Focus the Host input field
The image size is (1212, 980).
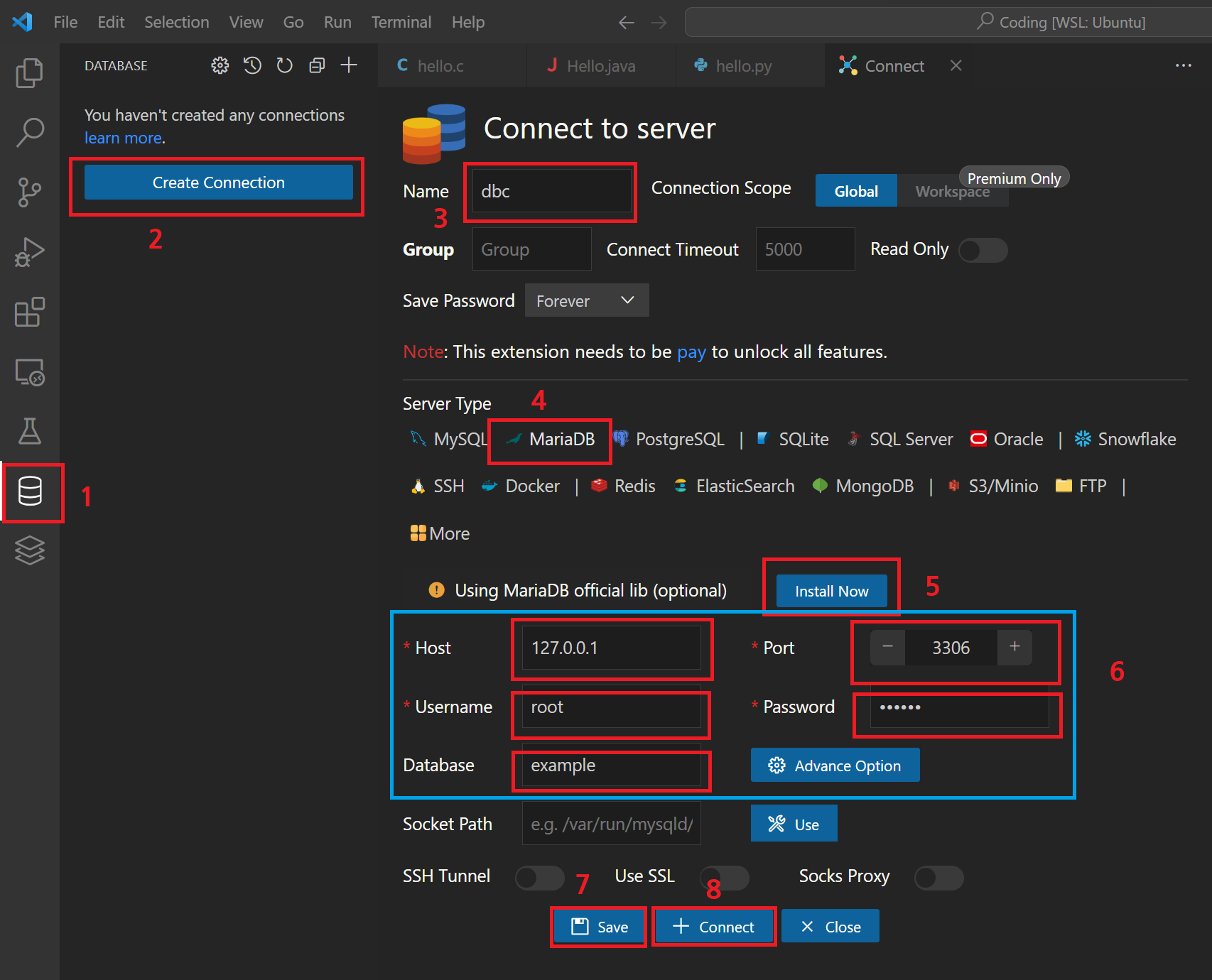coord(611,648)
